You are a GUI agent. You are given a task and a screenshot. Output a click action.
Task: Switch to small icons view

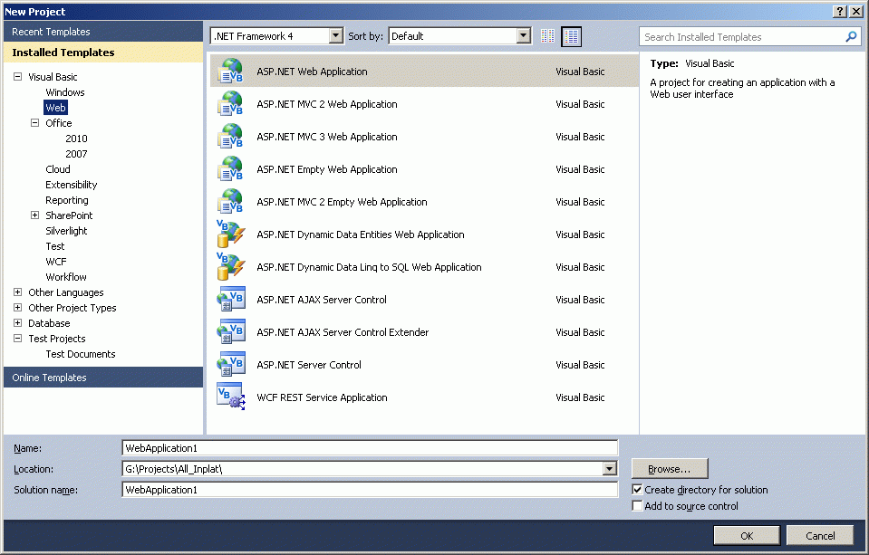click(x=547, y=36)
